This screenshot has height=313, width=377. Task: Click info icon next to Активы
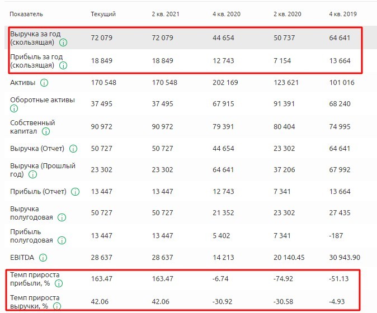(44, 83)
